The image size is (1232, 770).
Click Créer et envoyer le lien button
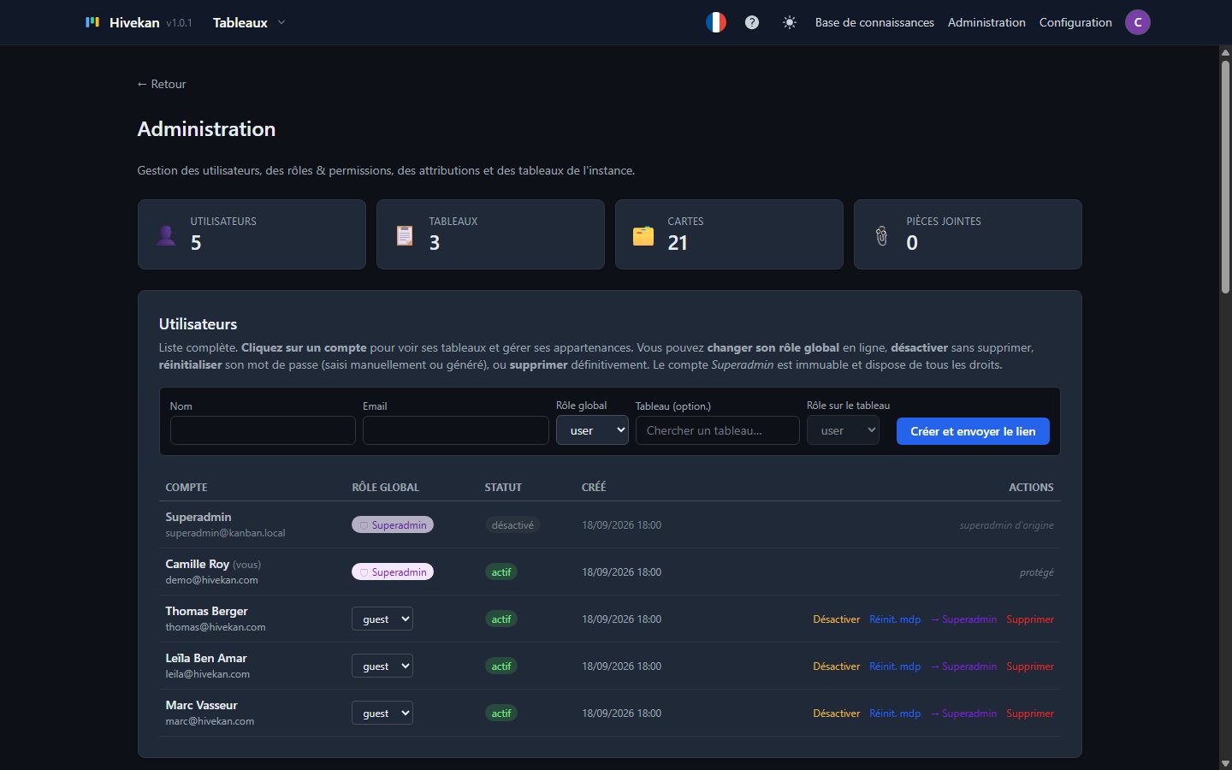[x=973, y=431]
